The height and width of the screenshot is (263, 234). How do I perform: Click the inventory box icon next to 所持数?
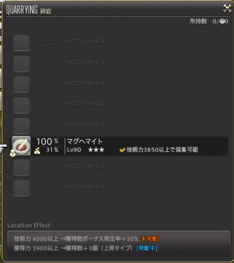[222, 21]
